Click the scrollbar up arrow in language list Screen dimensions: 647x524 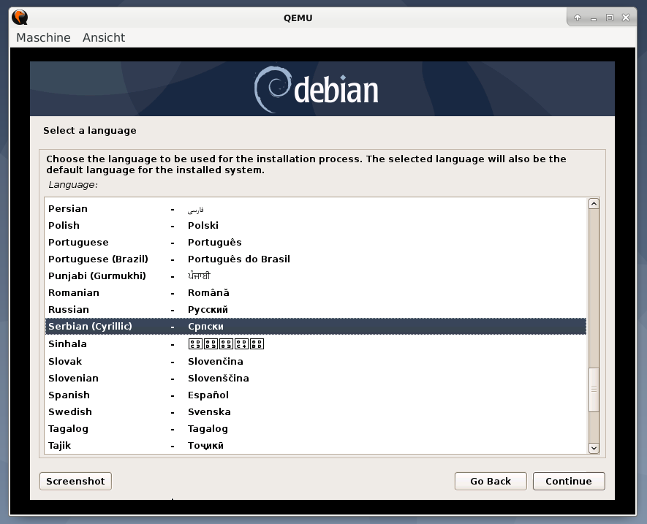point(594,203)
